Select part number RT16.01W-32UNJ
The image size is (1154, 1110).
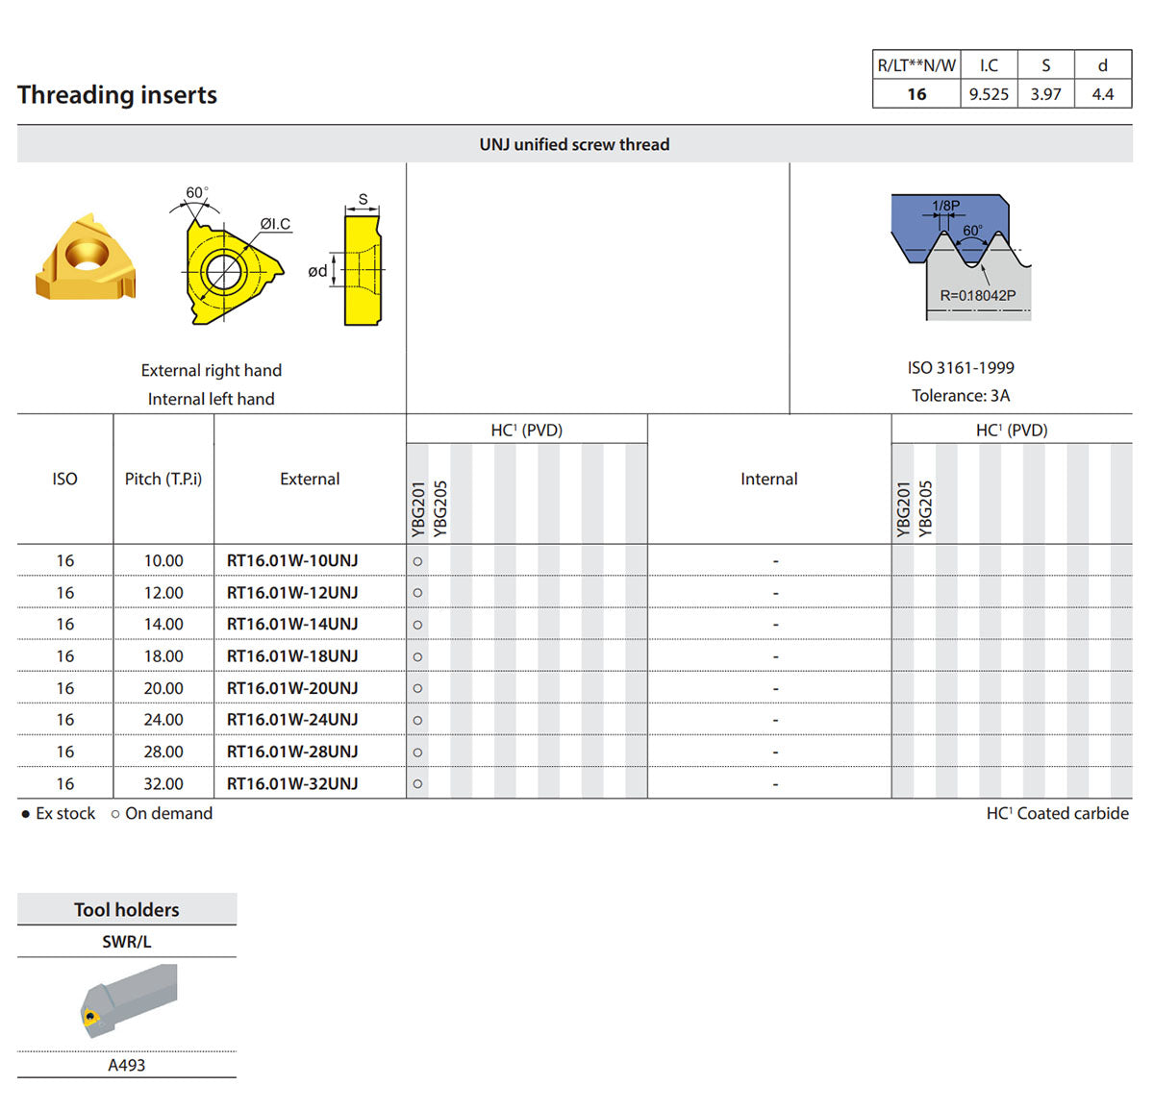click(x=292, y=783)
